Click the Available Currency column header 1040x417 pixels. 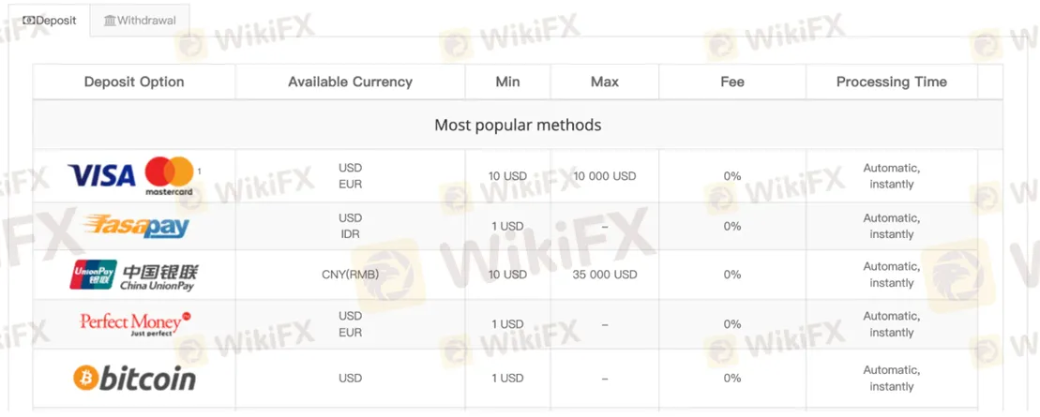[350, 82]
